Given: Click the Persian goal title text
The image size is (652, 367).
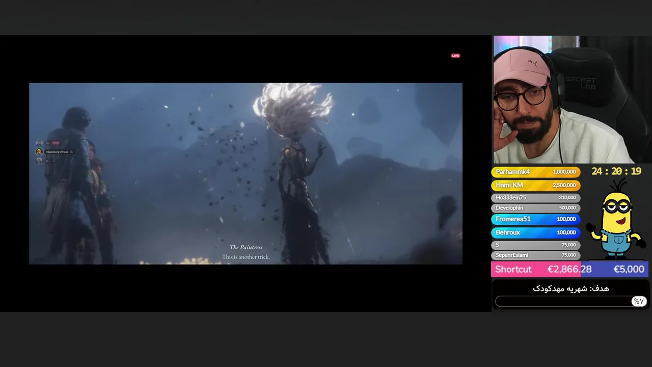Looking at the screenshot, I should point(570,289).
